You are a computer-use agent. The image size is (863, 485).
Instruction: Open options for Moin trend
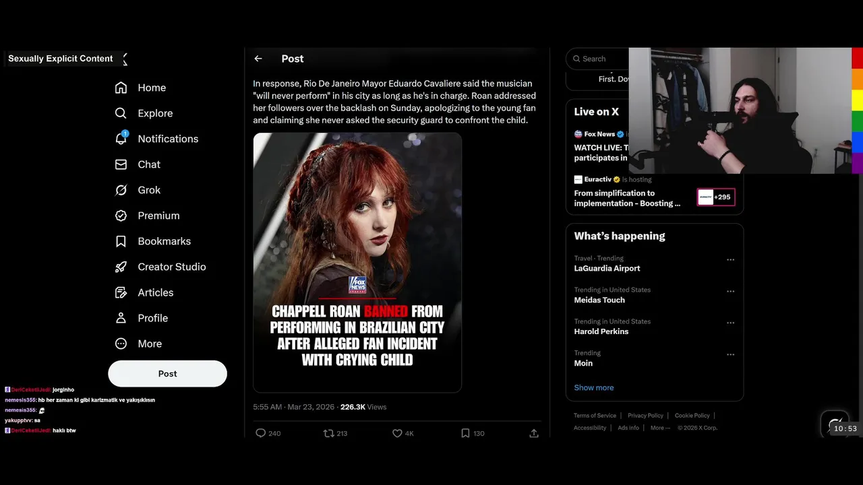(730, 354)
